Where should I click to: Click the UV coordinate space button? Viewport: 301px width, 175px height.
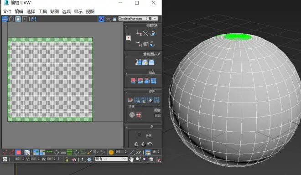[x=108, y=19]
